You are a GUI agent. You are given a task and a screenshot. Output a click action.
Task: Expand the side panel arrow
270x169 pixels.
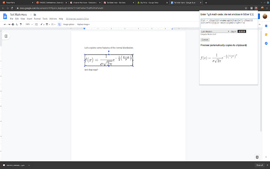[266, 157]
